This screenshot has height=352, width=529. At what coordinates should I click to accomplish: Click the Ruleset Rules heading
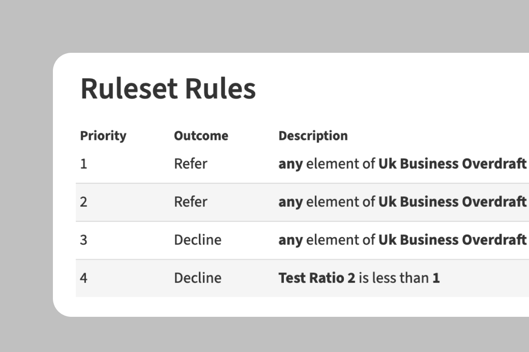tap(168, 88)
